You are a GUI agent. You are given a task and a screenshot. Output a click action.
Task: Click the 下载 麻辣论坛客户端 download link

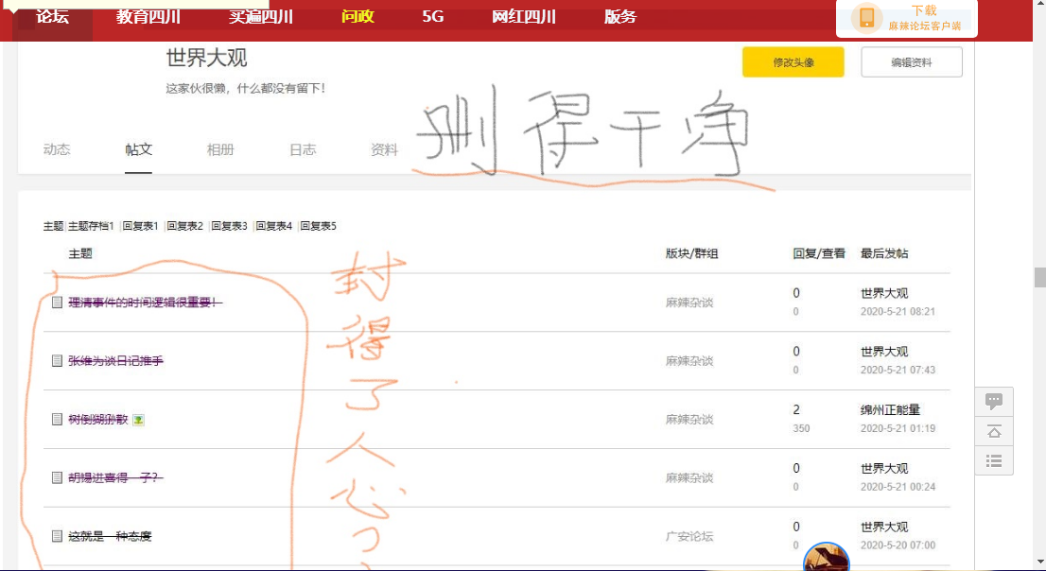[x=925, y=18]
